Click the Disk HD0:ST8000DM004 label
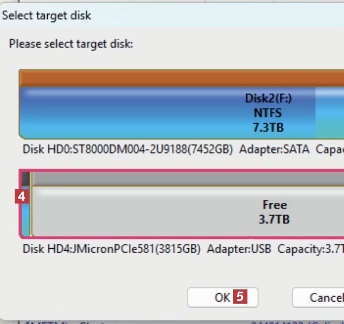 pyautogui.click(x=128, y=149)
